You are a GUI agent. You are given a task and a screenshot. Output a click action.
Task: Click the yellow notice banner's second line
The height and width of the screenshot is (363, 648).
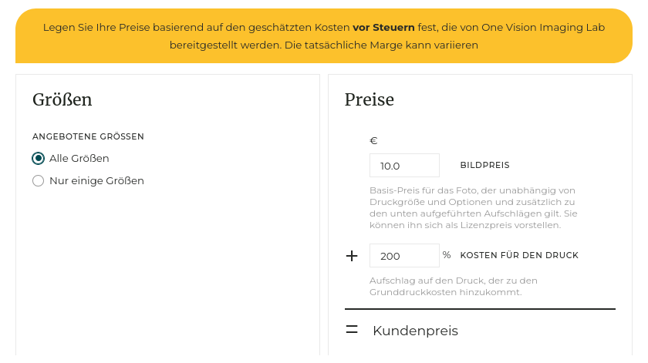(x=324, y=45)
